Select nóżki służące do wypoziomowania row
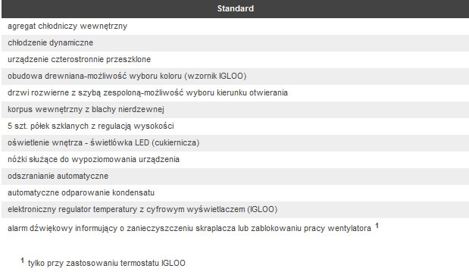This screenshot has height=278, width=469. (x=235, y=160)
